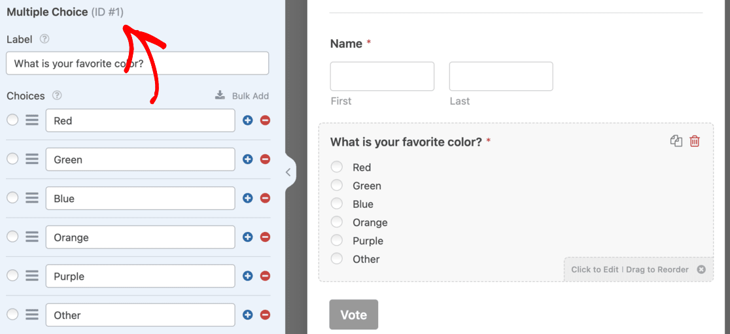
Task: Click the Bulk Add link
Action: coord(242,95)
